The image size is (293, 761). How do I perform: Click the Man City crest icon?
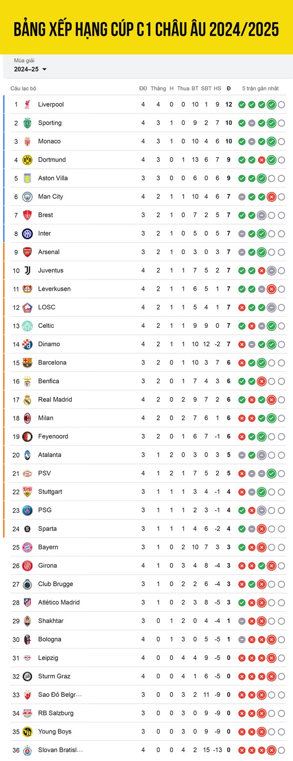tap(27, 196)
